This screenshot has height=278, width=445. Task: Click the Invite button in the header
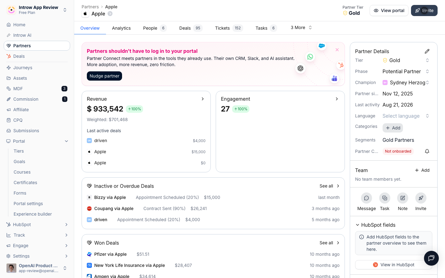(x=424, y=11)
